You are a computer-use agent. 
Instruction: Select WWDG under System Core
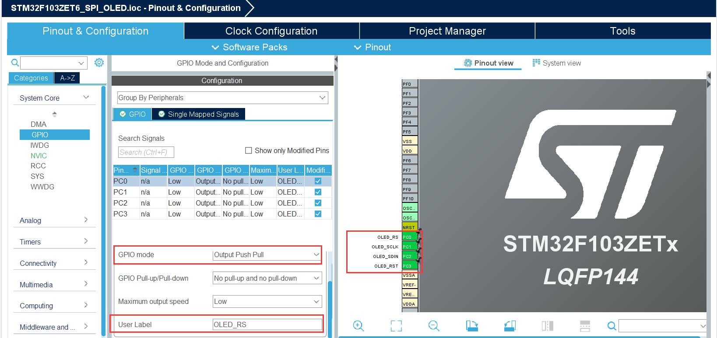coord(42,187)
